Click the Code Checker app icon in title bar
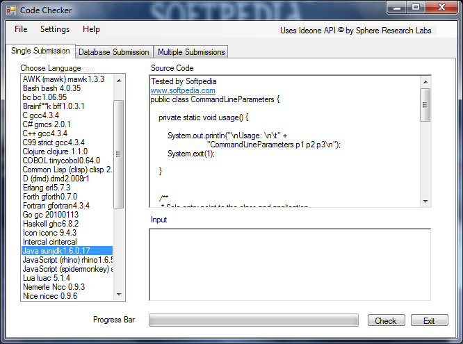Image resolution: width=463 pixels, height=344 pixels. coord(11,10)
